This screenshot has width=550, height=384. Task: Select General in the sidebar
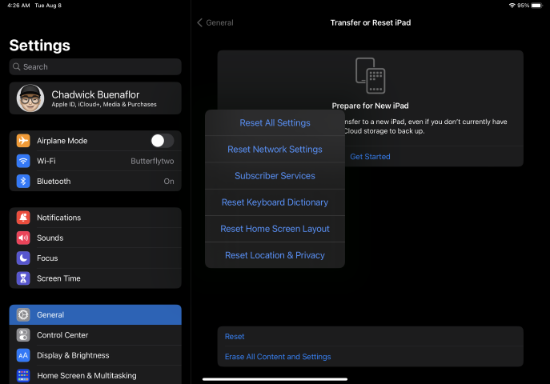click(x=95, y=315)
